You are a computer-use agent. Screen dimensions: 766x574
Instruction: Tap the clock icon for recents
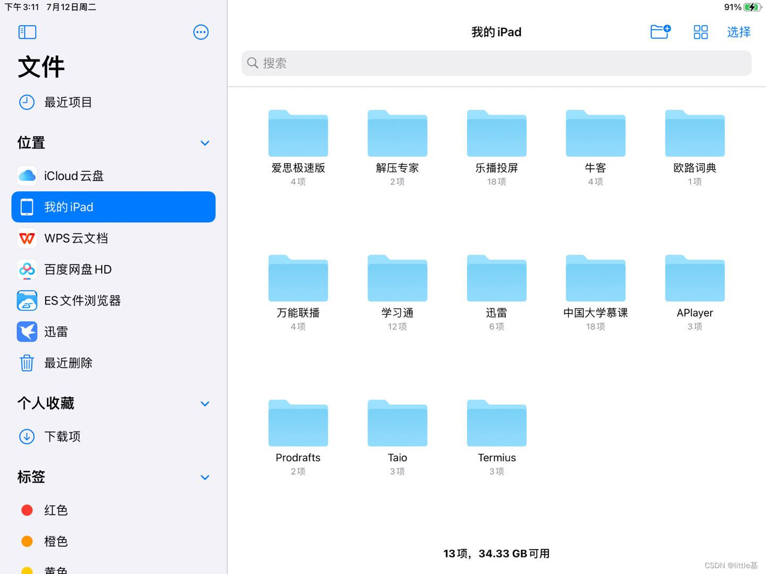[27, 102]
